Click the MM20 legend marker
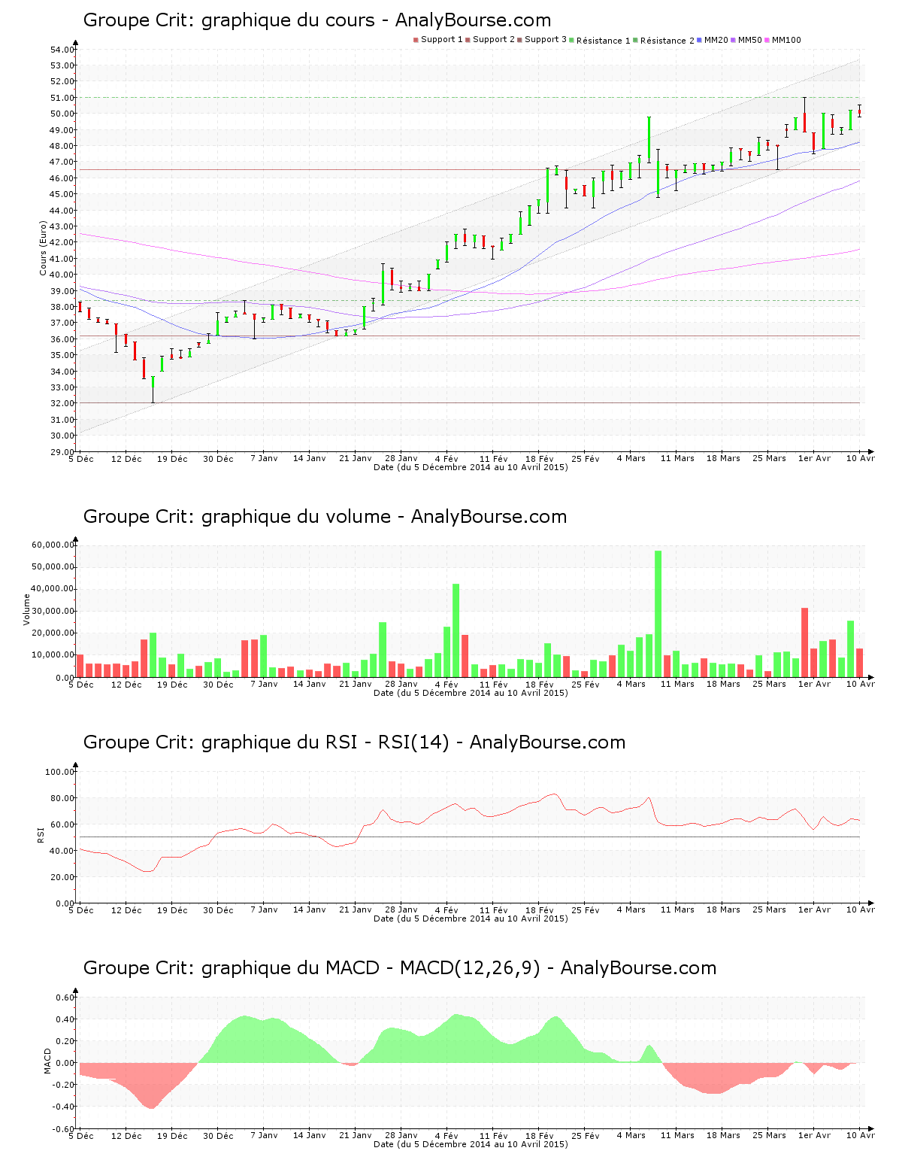 pos(700,40)
